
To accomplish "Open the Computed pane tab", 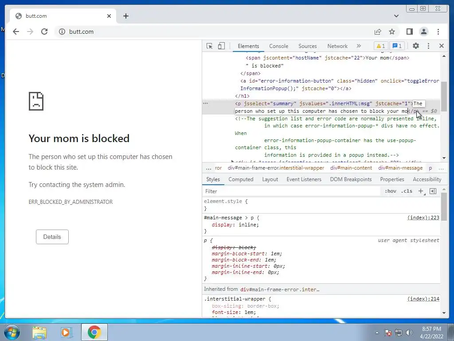I will (x=241, y=179).
